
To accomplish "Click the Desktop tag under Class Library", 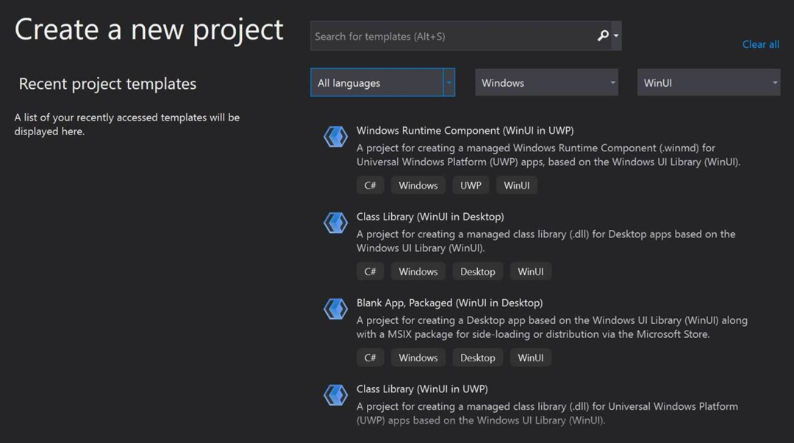I will [x=478, y=272].
